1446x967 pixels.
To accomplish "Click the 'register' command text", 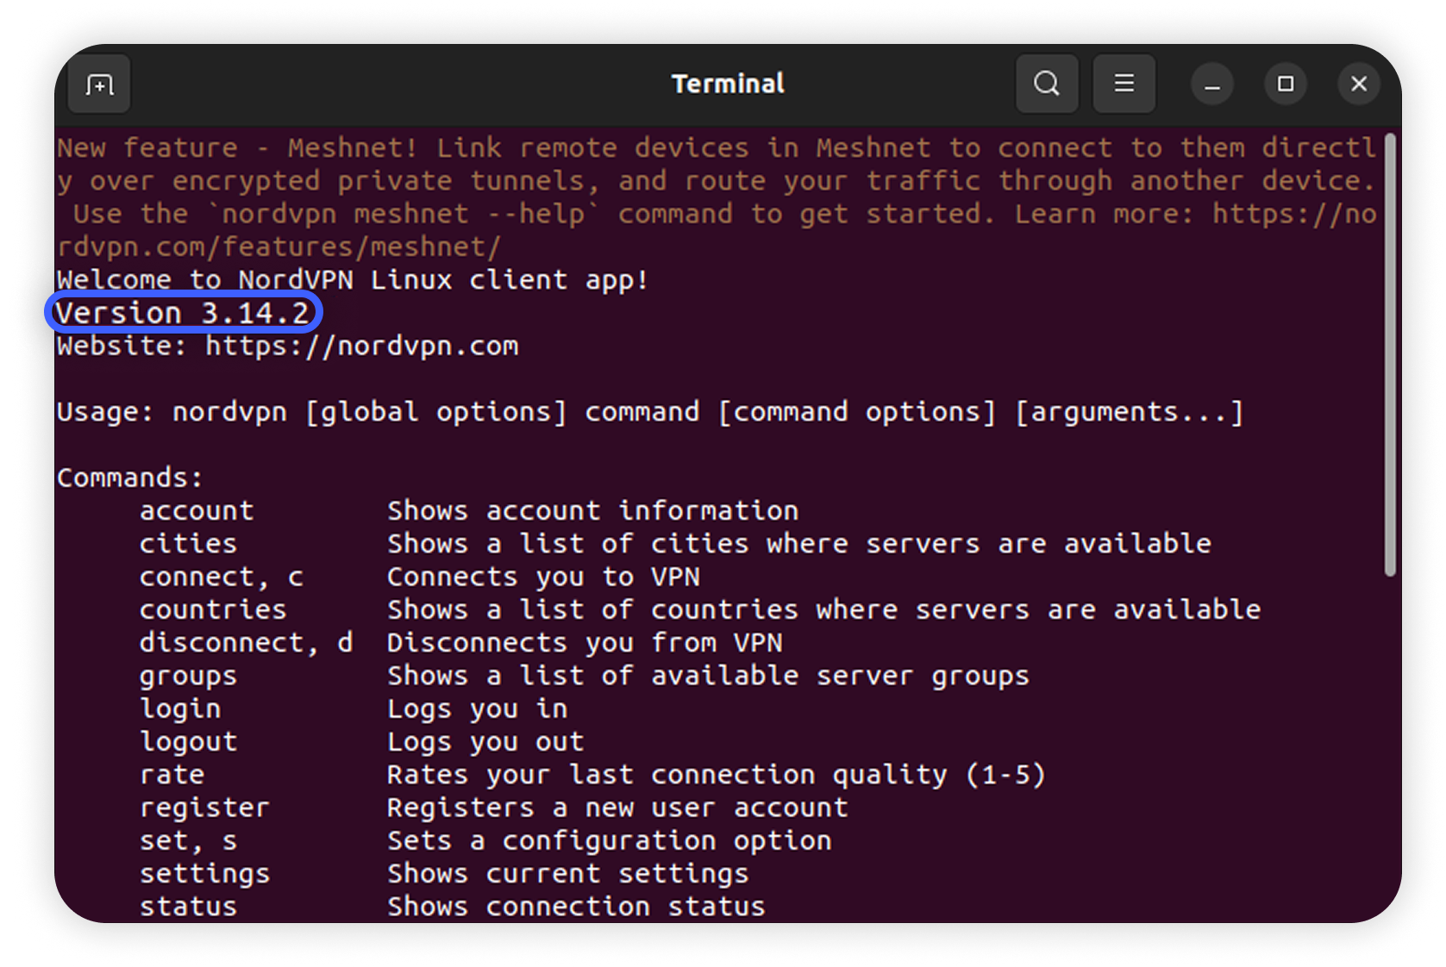I will click(x=204, y=808).
